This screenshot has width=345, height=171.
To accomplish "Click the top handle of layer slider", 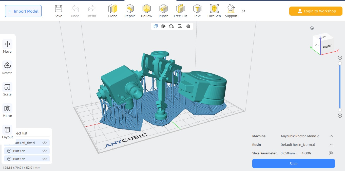I will (x=340, y=63).
